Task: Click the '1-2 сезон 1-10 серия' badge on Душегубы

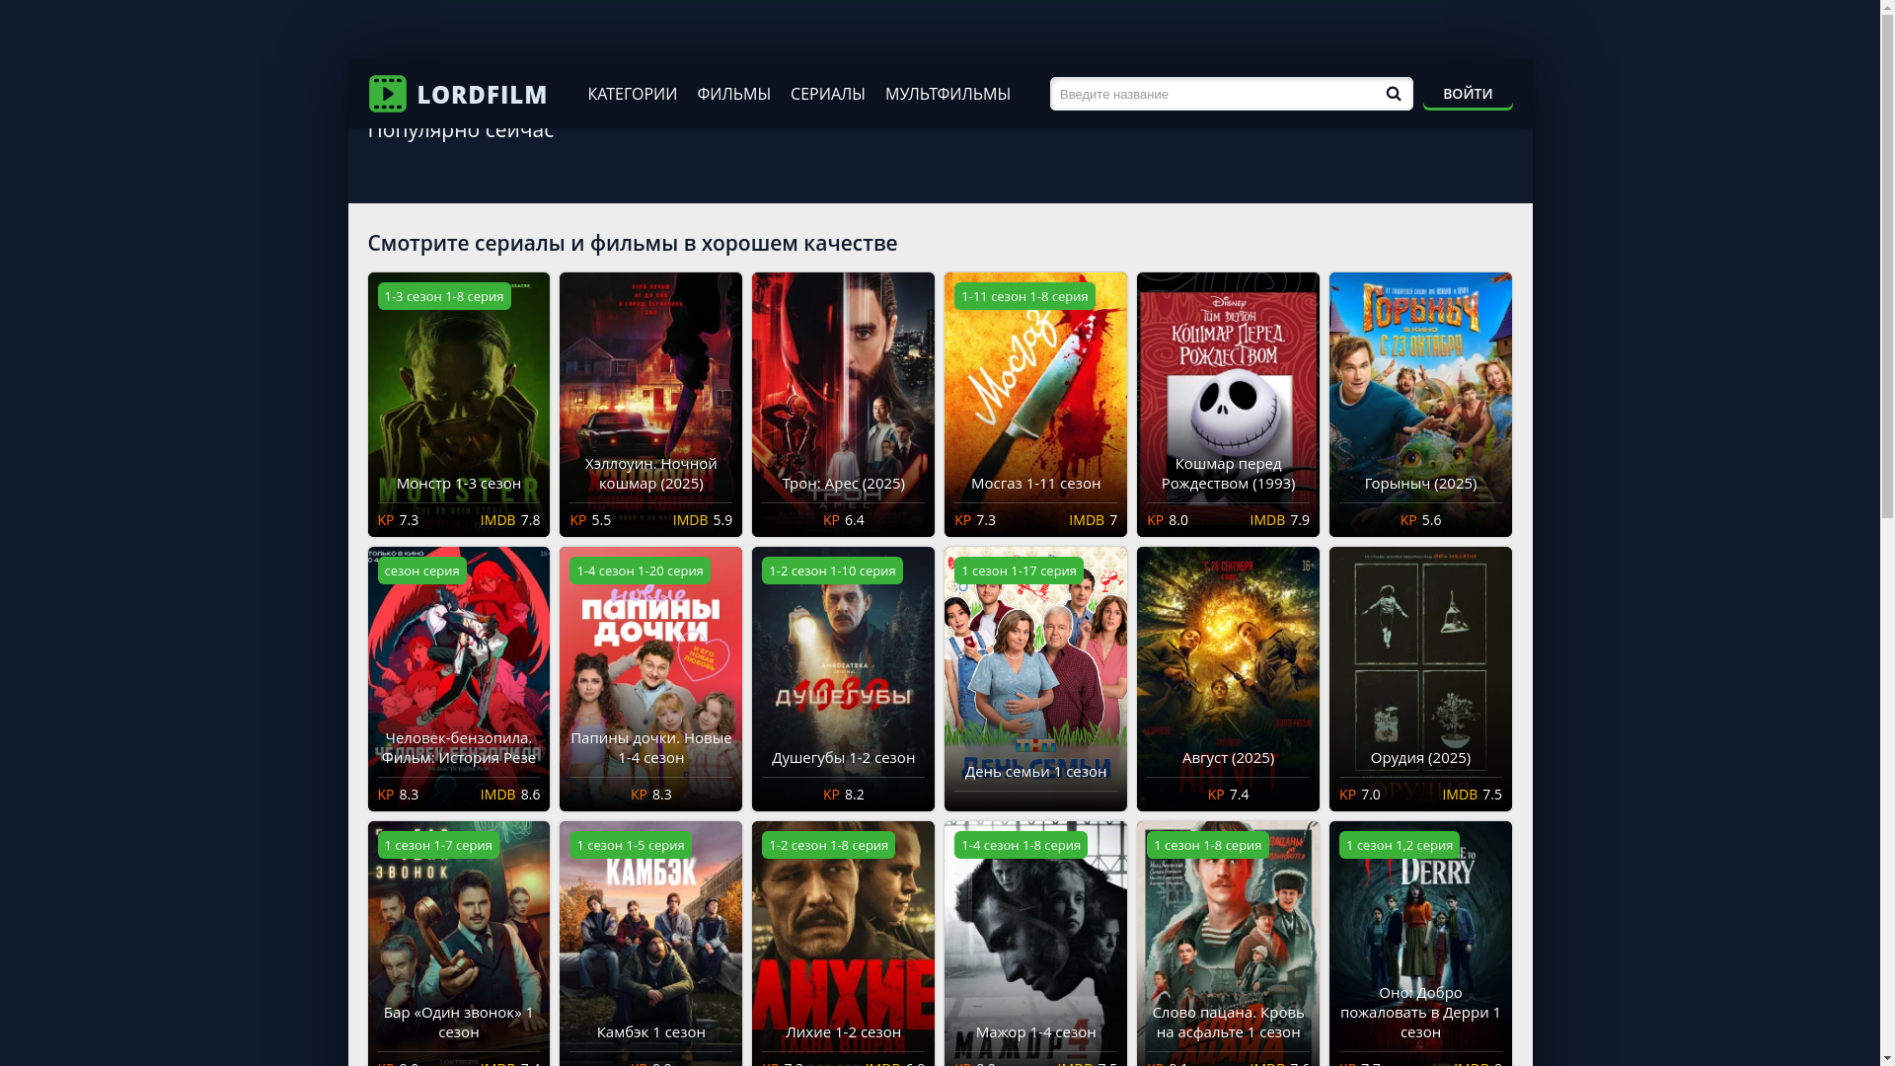Action: pos(832,571)
